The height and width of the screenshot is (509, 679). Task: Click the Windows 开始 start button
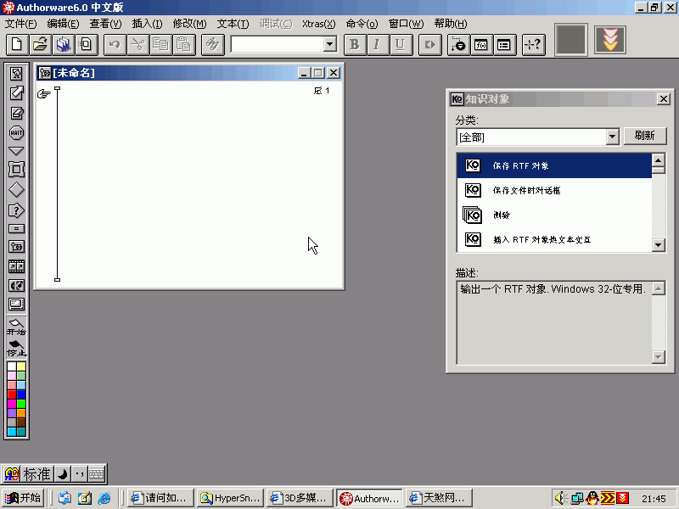(23, 498)
